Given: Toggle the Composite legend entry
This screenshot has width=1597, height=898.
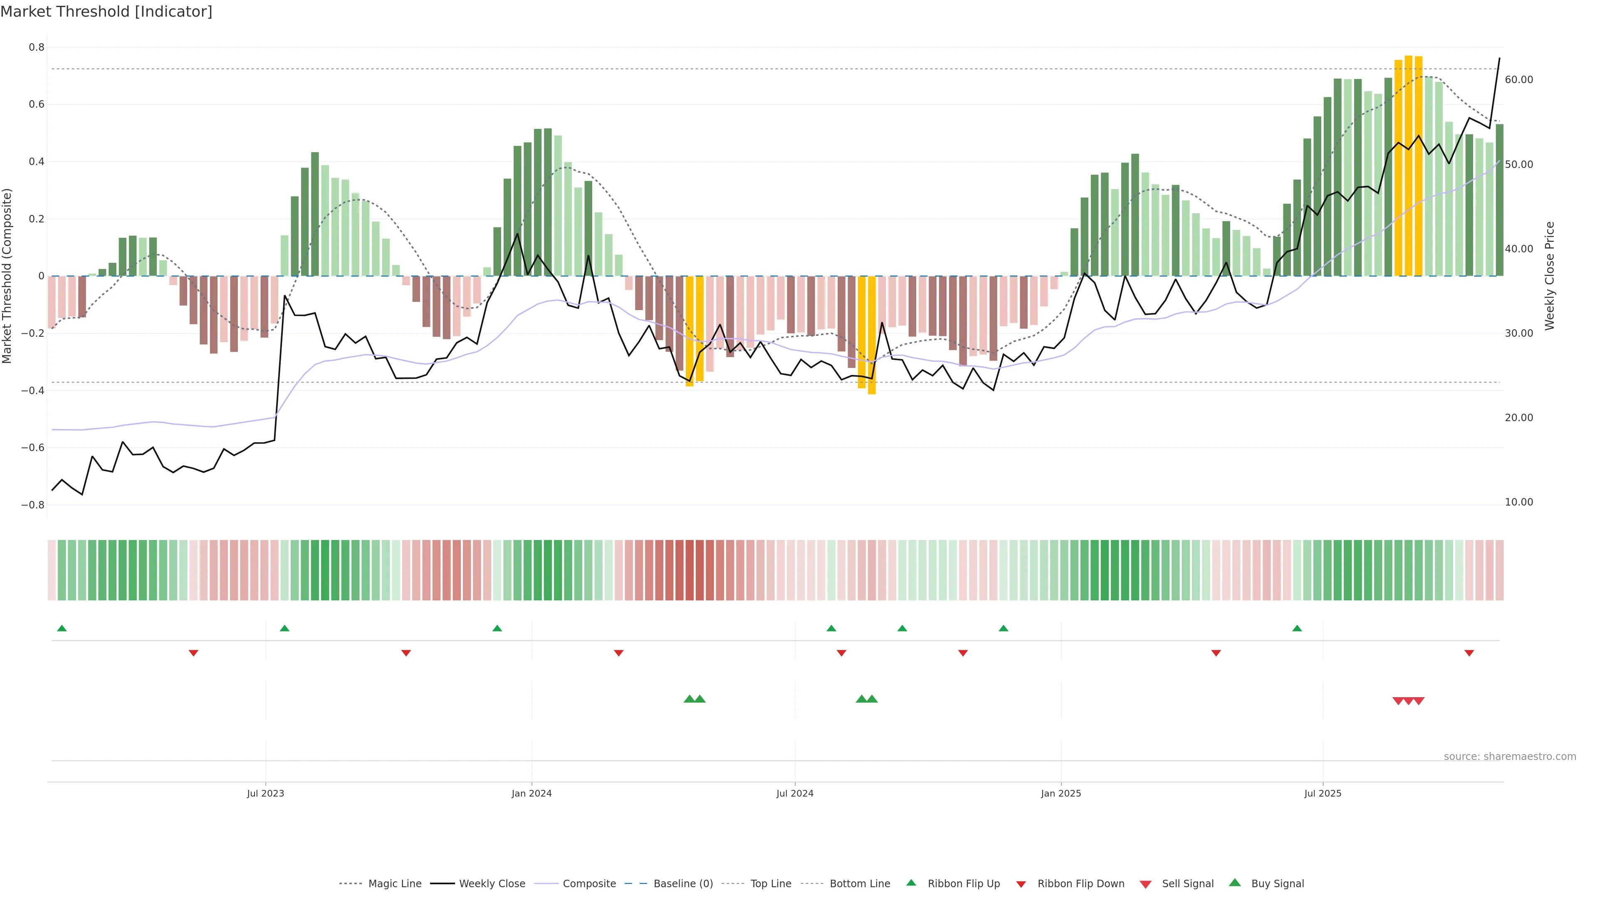Looking at the screenshot, I should click(x=589, y=884).
